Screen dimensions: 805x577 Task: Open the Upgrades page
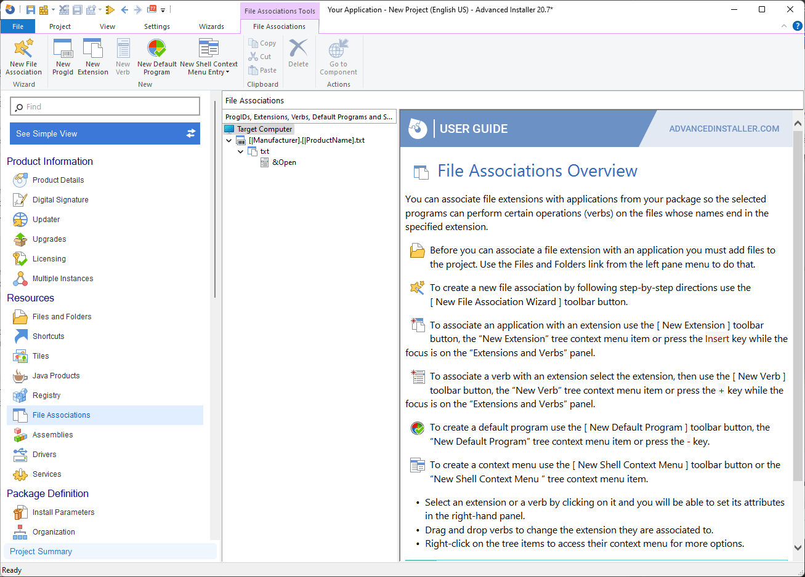49,239
